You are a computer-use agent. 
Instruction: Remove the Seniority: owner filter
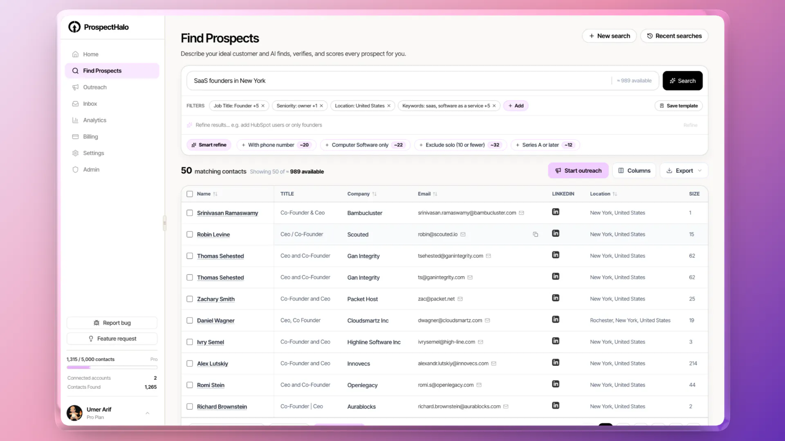pos(321,106)
